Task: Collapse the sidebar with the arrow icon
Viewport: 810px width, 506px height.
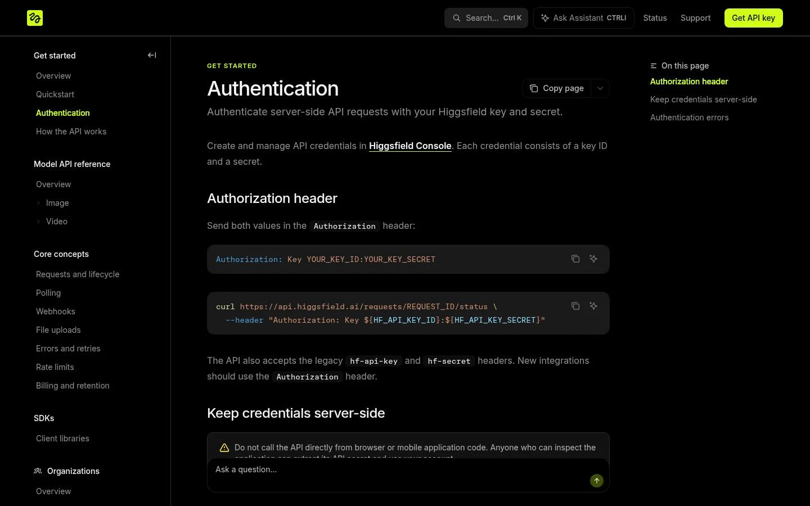Action: coord(152,55)
